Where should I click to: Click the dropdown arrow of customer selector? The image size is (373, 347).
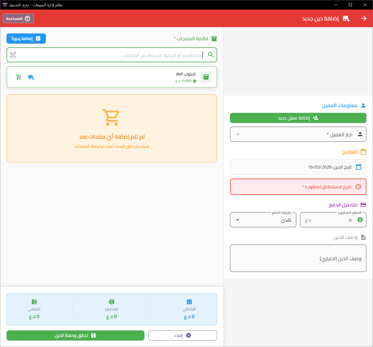click(x=238, y=134)
